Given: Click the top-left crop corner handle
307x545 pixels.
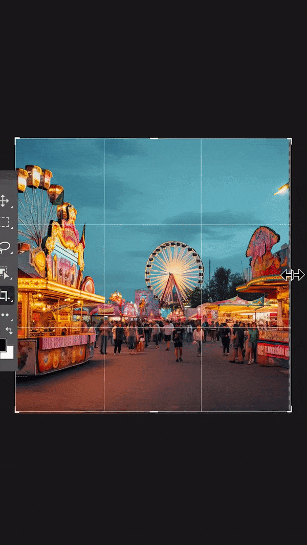Looking at the screenshot, I should coord(17,140).
